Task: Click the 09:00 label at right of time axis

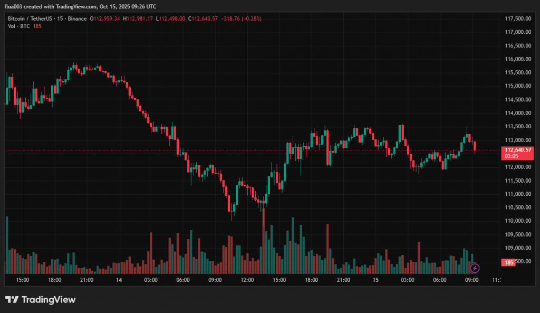Action: pos(472,280)
